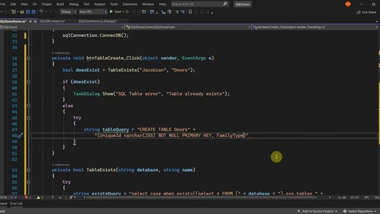Go to next issue using the down arrow

[60, 197]
